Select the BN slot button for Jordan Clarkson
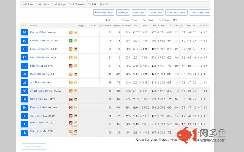Screen dimensions: 244x152 pyautogui.click(x=24, y=91)
